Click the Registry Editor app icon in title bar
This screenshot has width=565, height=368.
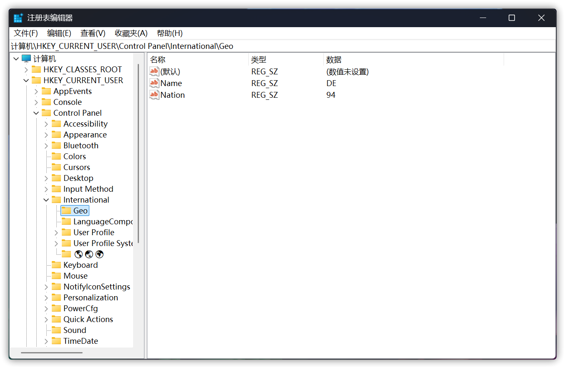coord(18,18)
